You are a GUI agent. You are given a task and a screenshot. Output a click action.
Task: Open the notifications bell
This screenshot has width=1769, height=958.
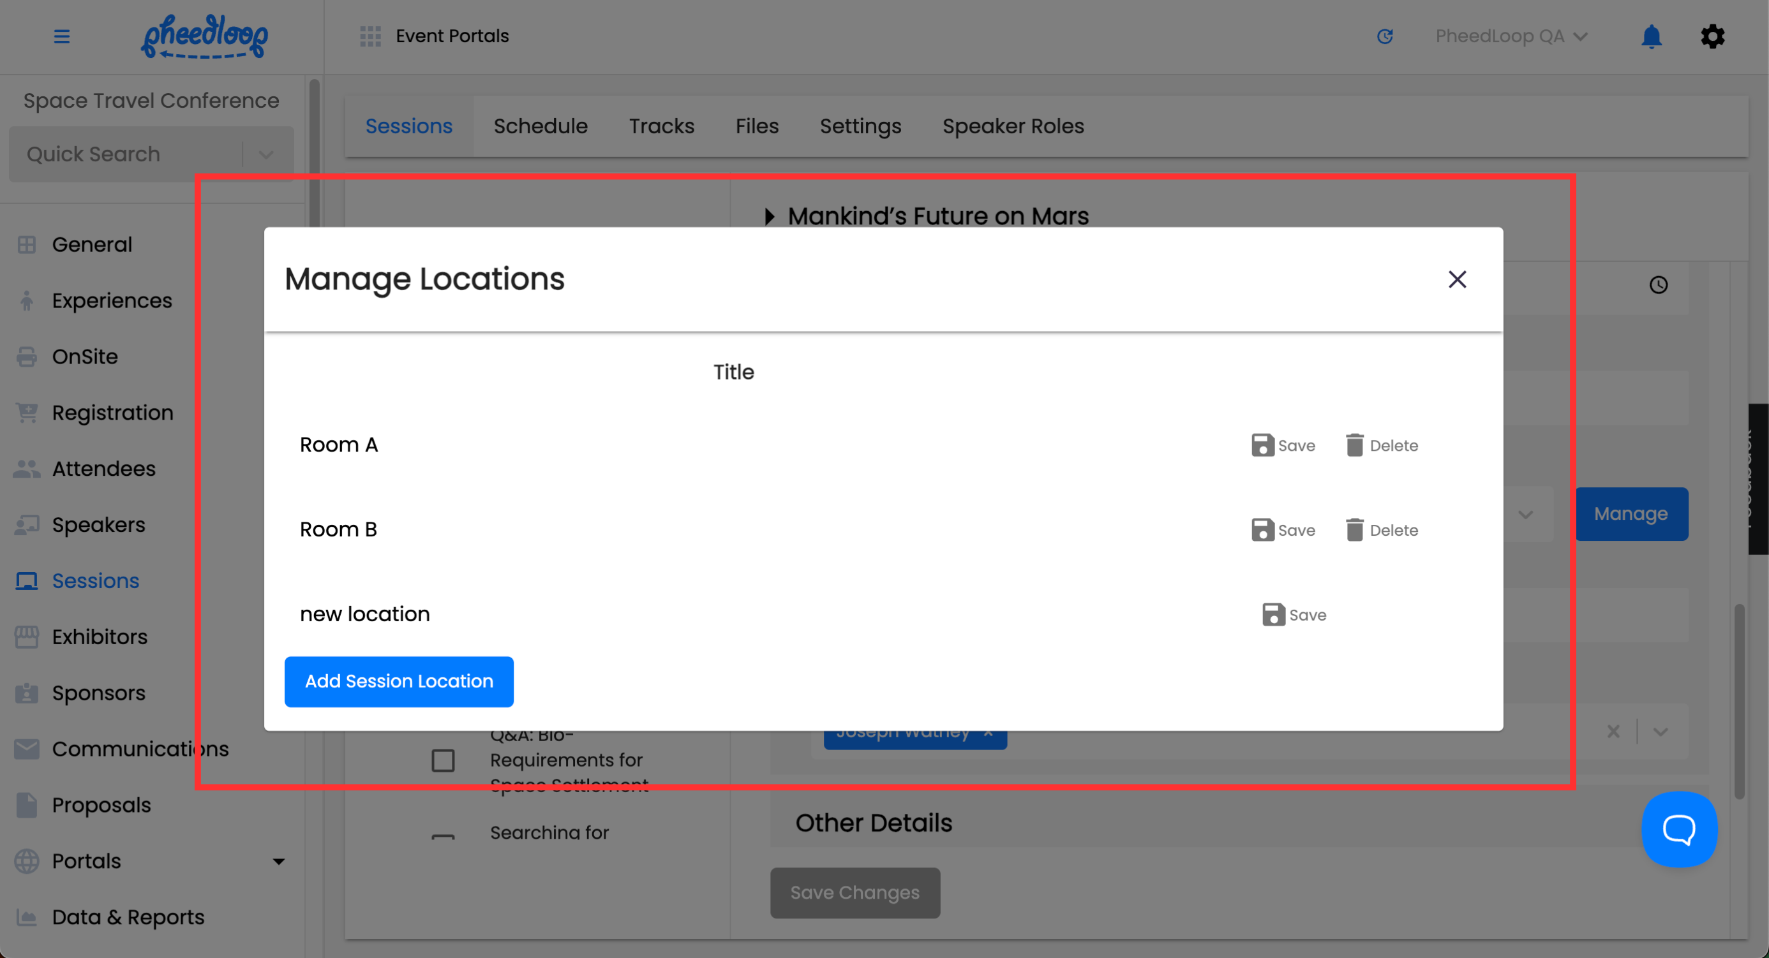tap(1651, 36)
